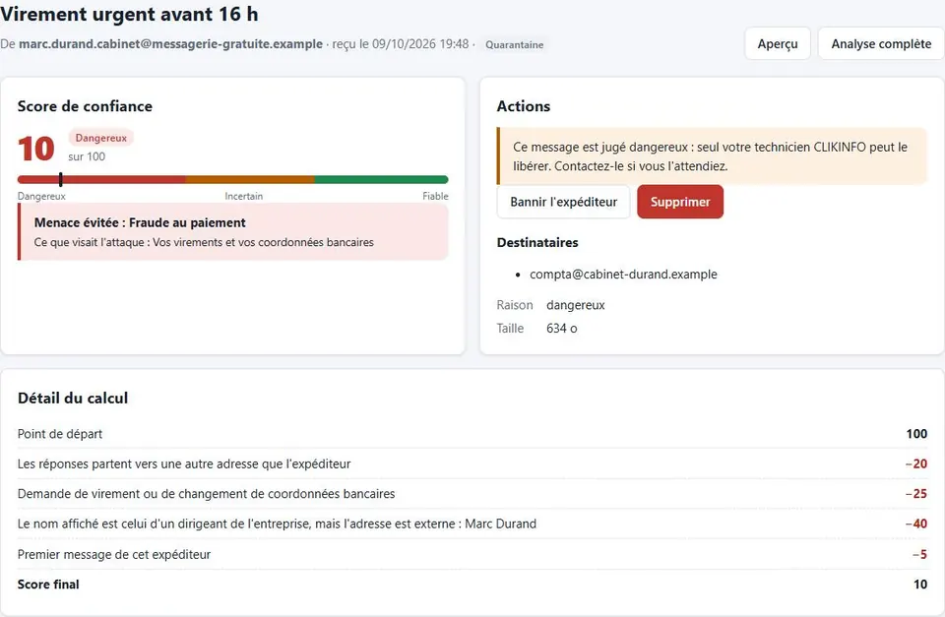Click the 'Score final' row label
This screenshot has width=945, height=617.
48,585
